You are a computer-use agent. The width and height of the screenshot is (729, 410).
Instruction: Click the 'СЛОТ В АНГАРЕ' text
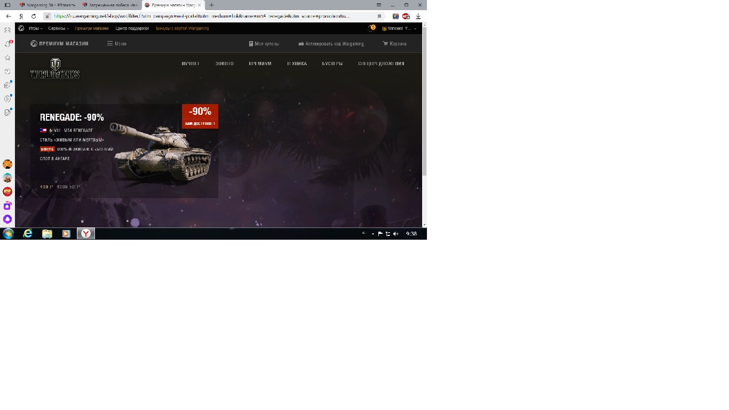pyautogui.click(x=55, y=159)
